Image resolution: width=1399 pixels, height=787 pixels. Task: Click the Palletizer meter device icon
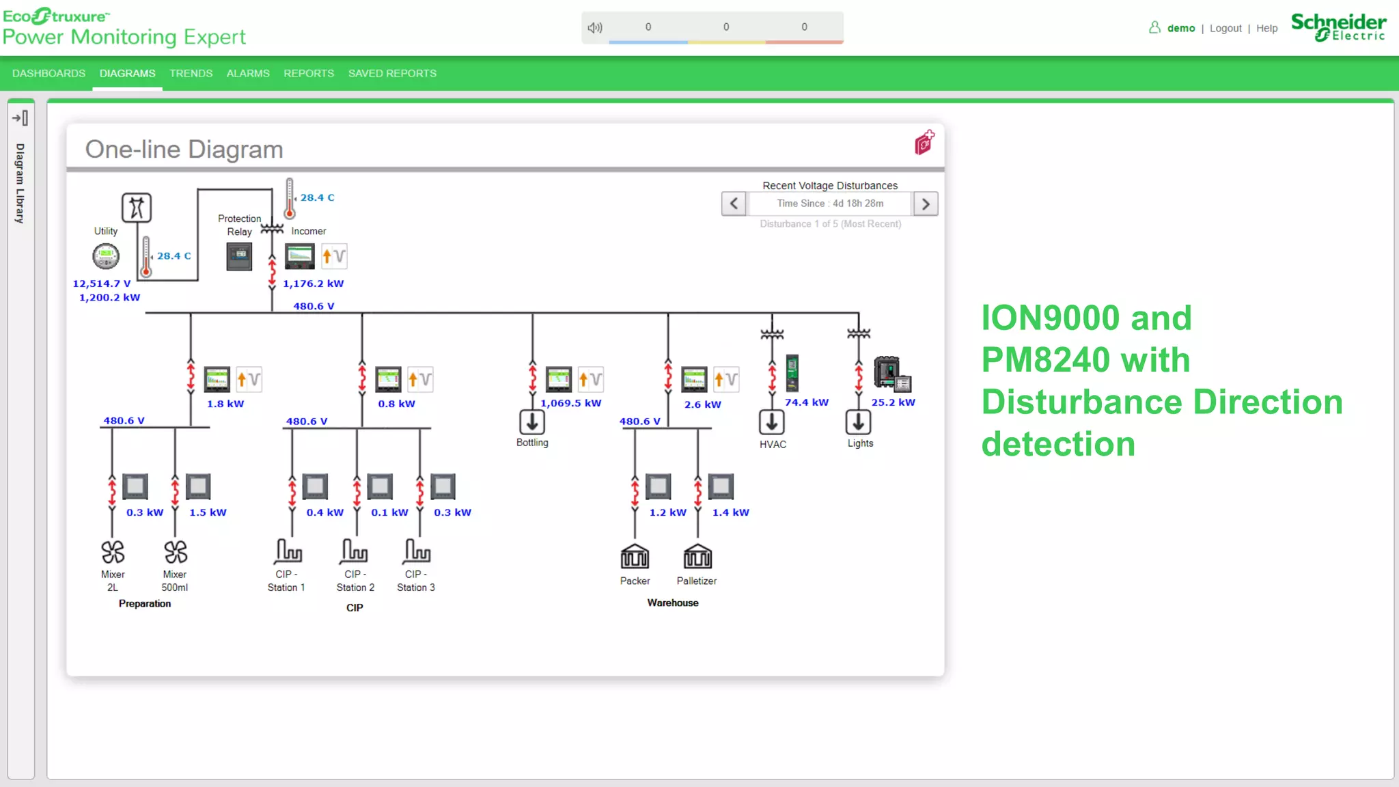click(x=721, y=486)
